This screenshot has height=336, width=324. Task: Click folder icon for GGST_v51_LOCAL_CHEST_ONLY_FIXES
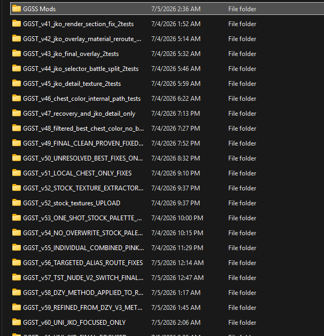tap(17, 173)
